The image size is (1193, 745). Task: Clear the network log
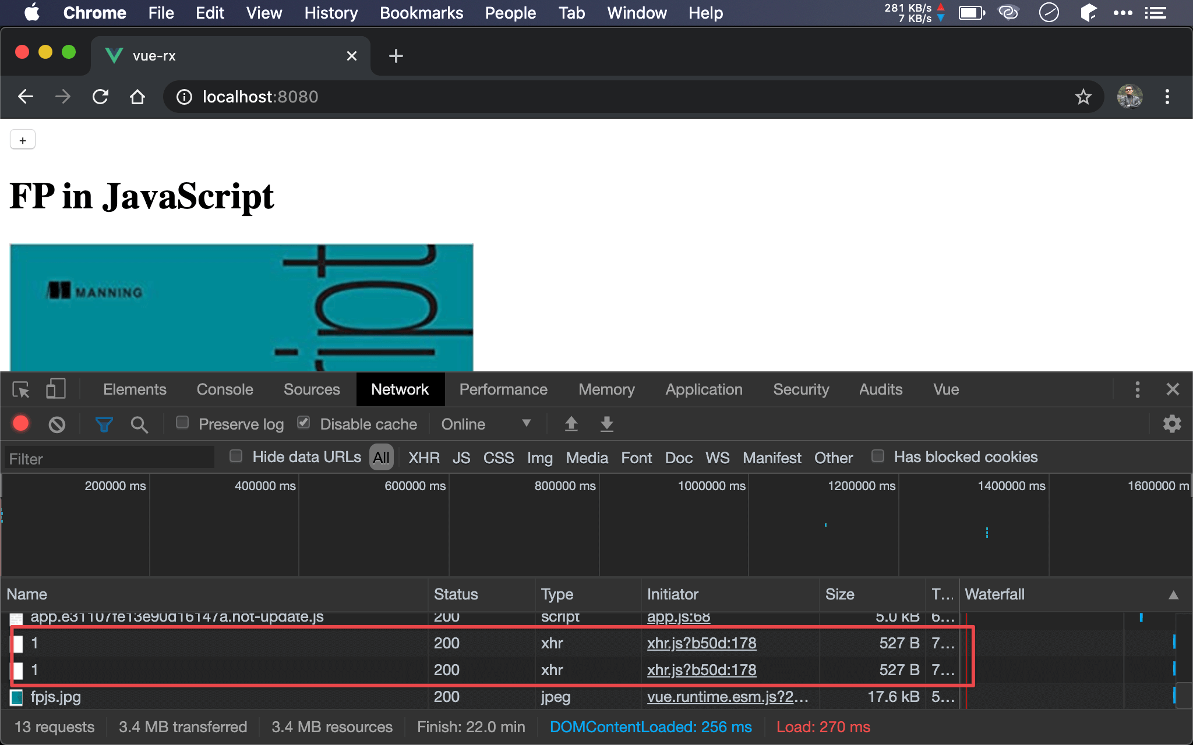click(57, 424)
